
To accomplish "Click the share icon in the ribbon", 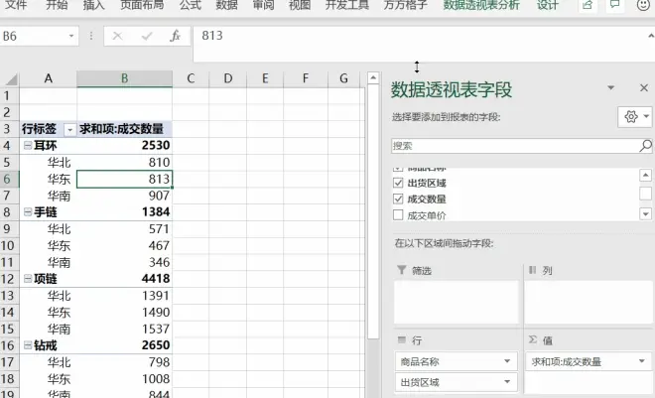I will 588,5.
